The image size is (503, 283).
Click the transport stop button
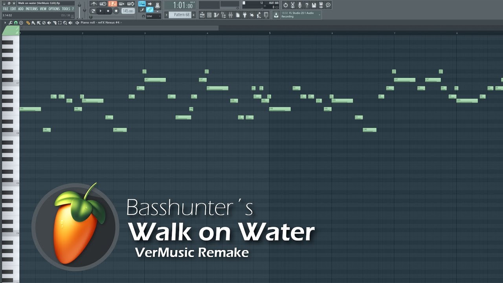pos(108,11)
